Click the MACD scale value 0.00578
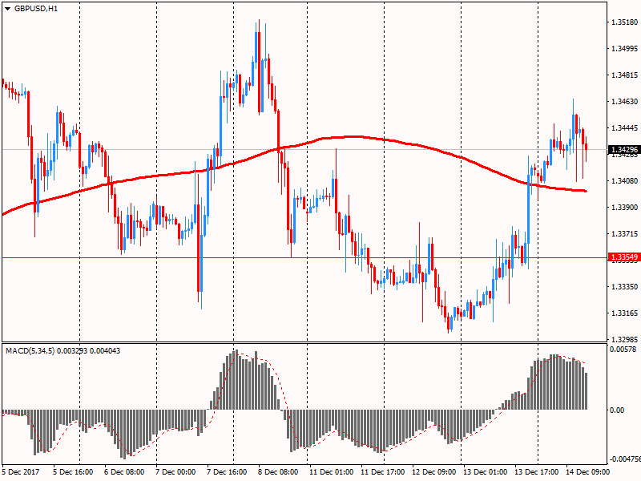This screenshot has width=641, height=481. [x=623, y=350]
